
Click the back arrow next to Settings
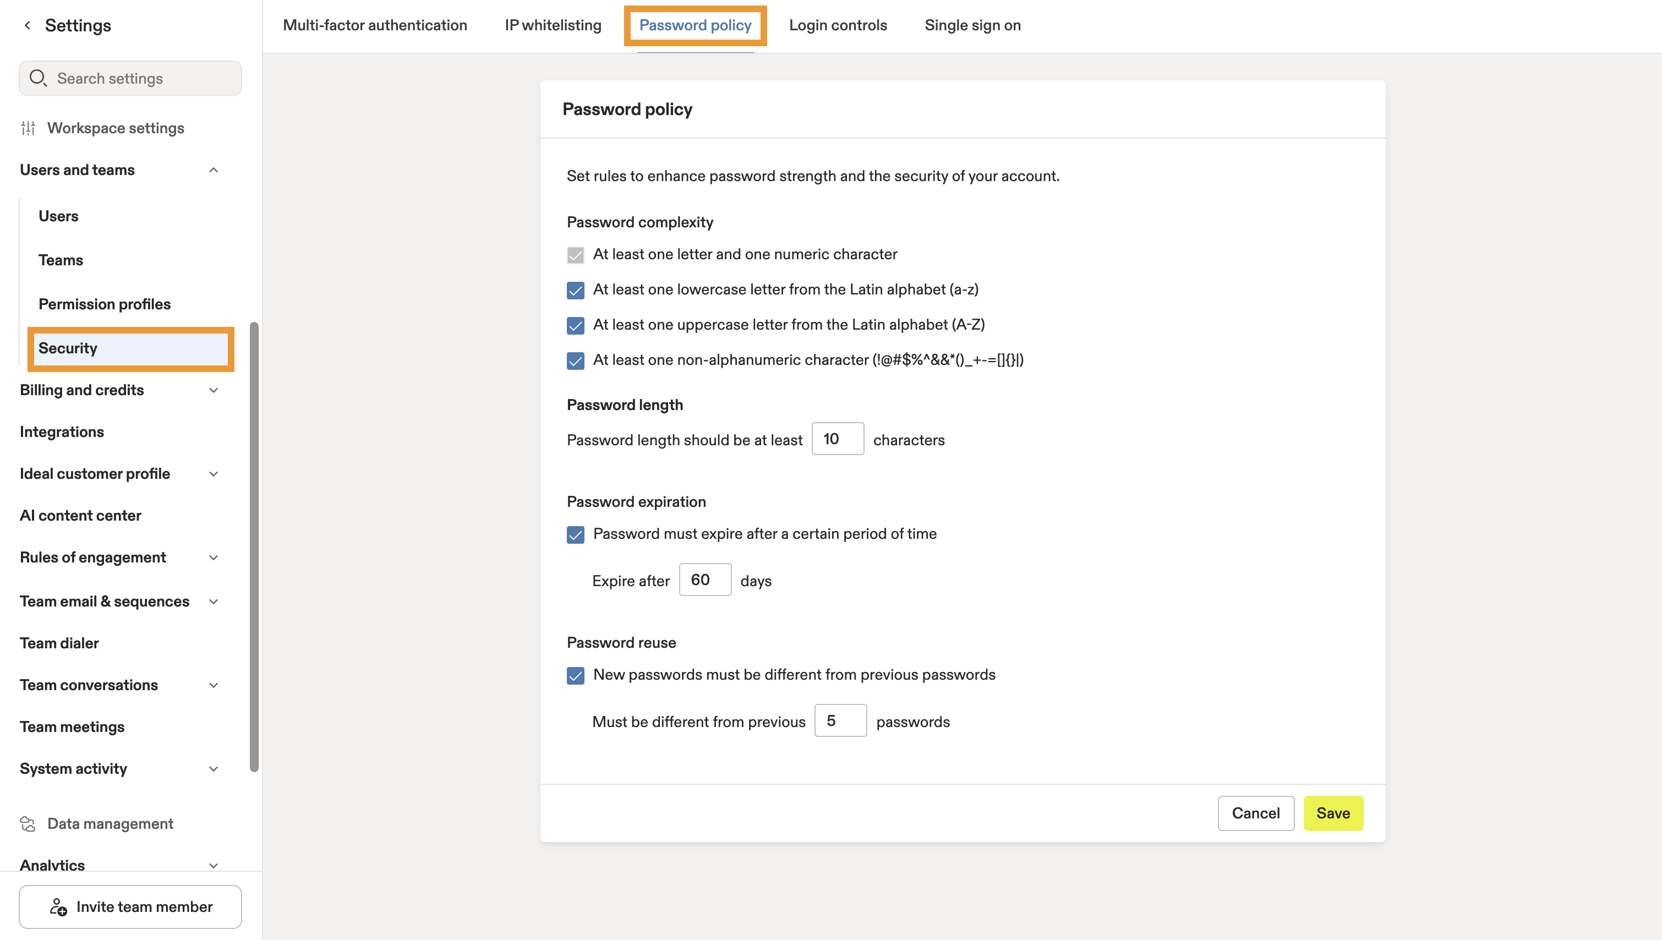[27, 25]
